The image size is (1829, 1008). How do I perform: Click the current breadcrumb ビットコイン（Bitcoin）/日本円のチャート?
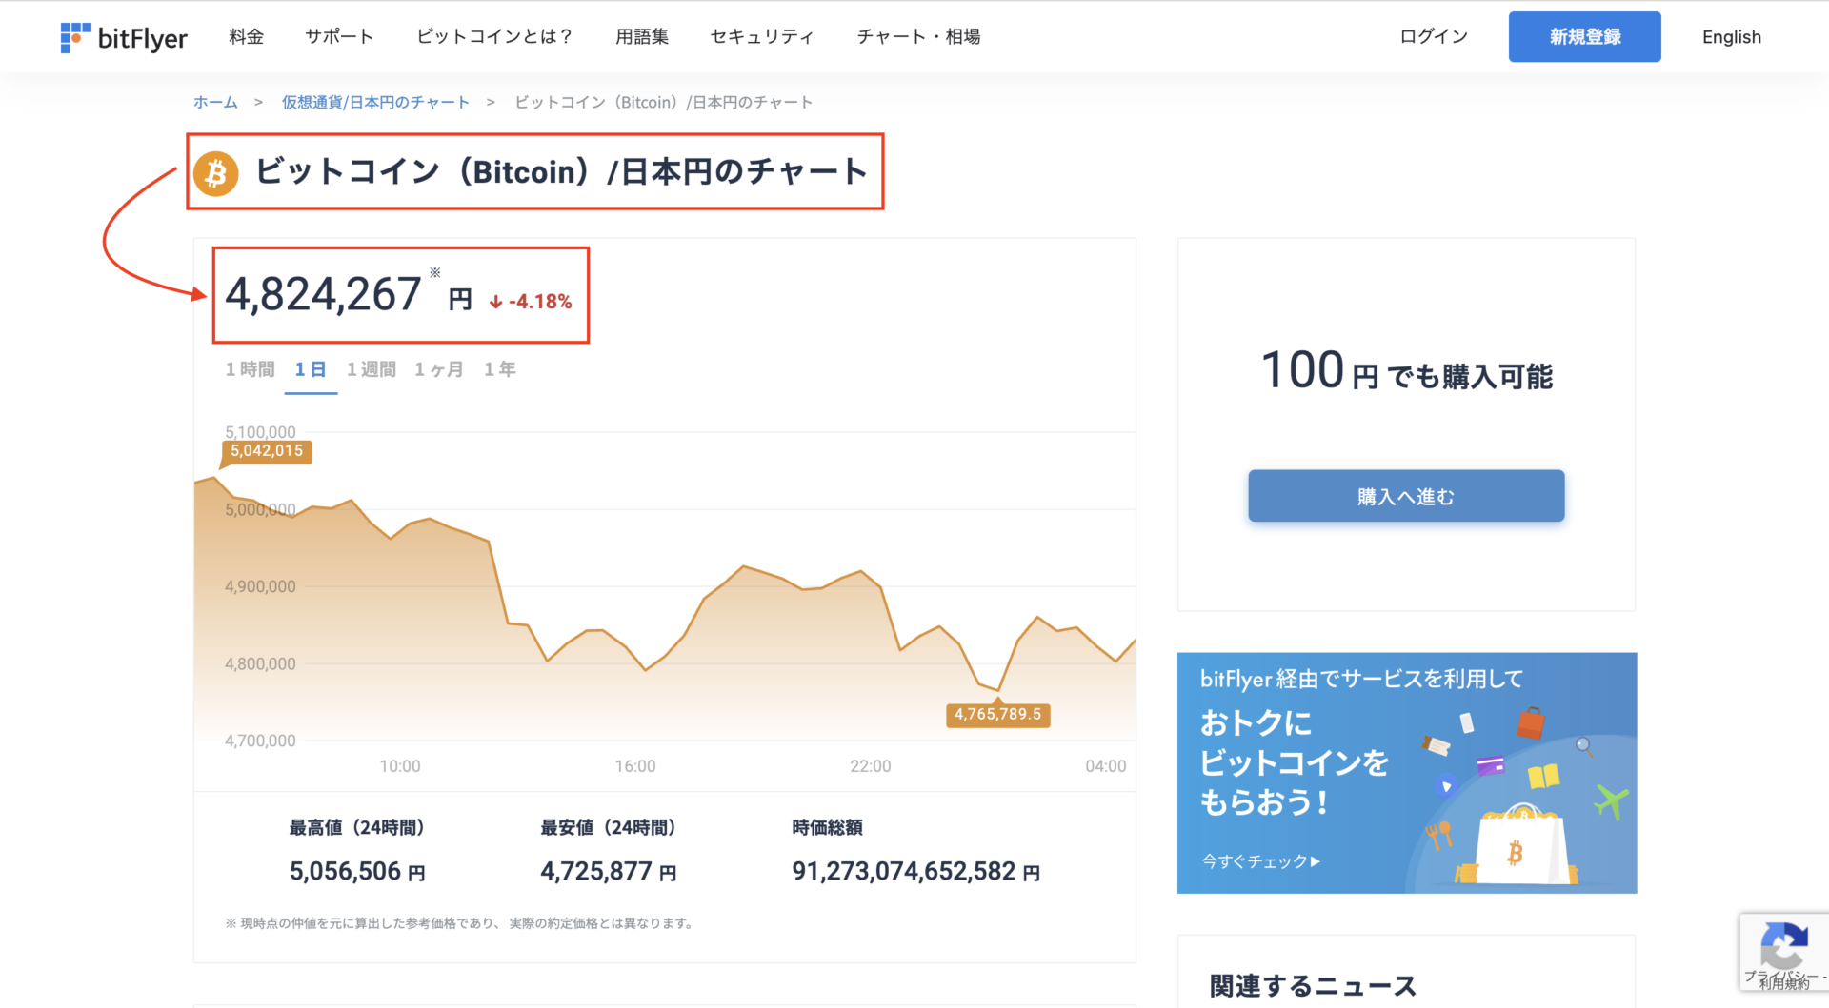[x=664, y=102]
